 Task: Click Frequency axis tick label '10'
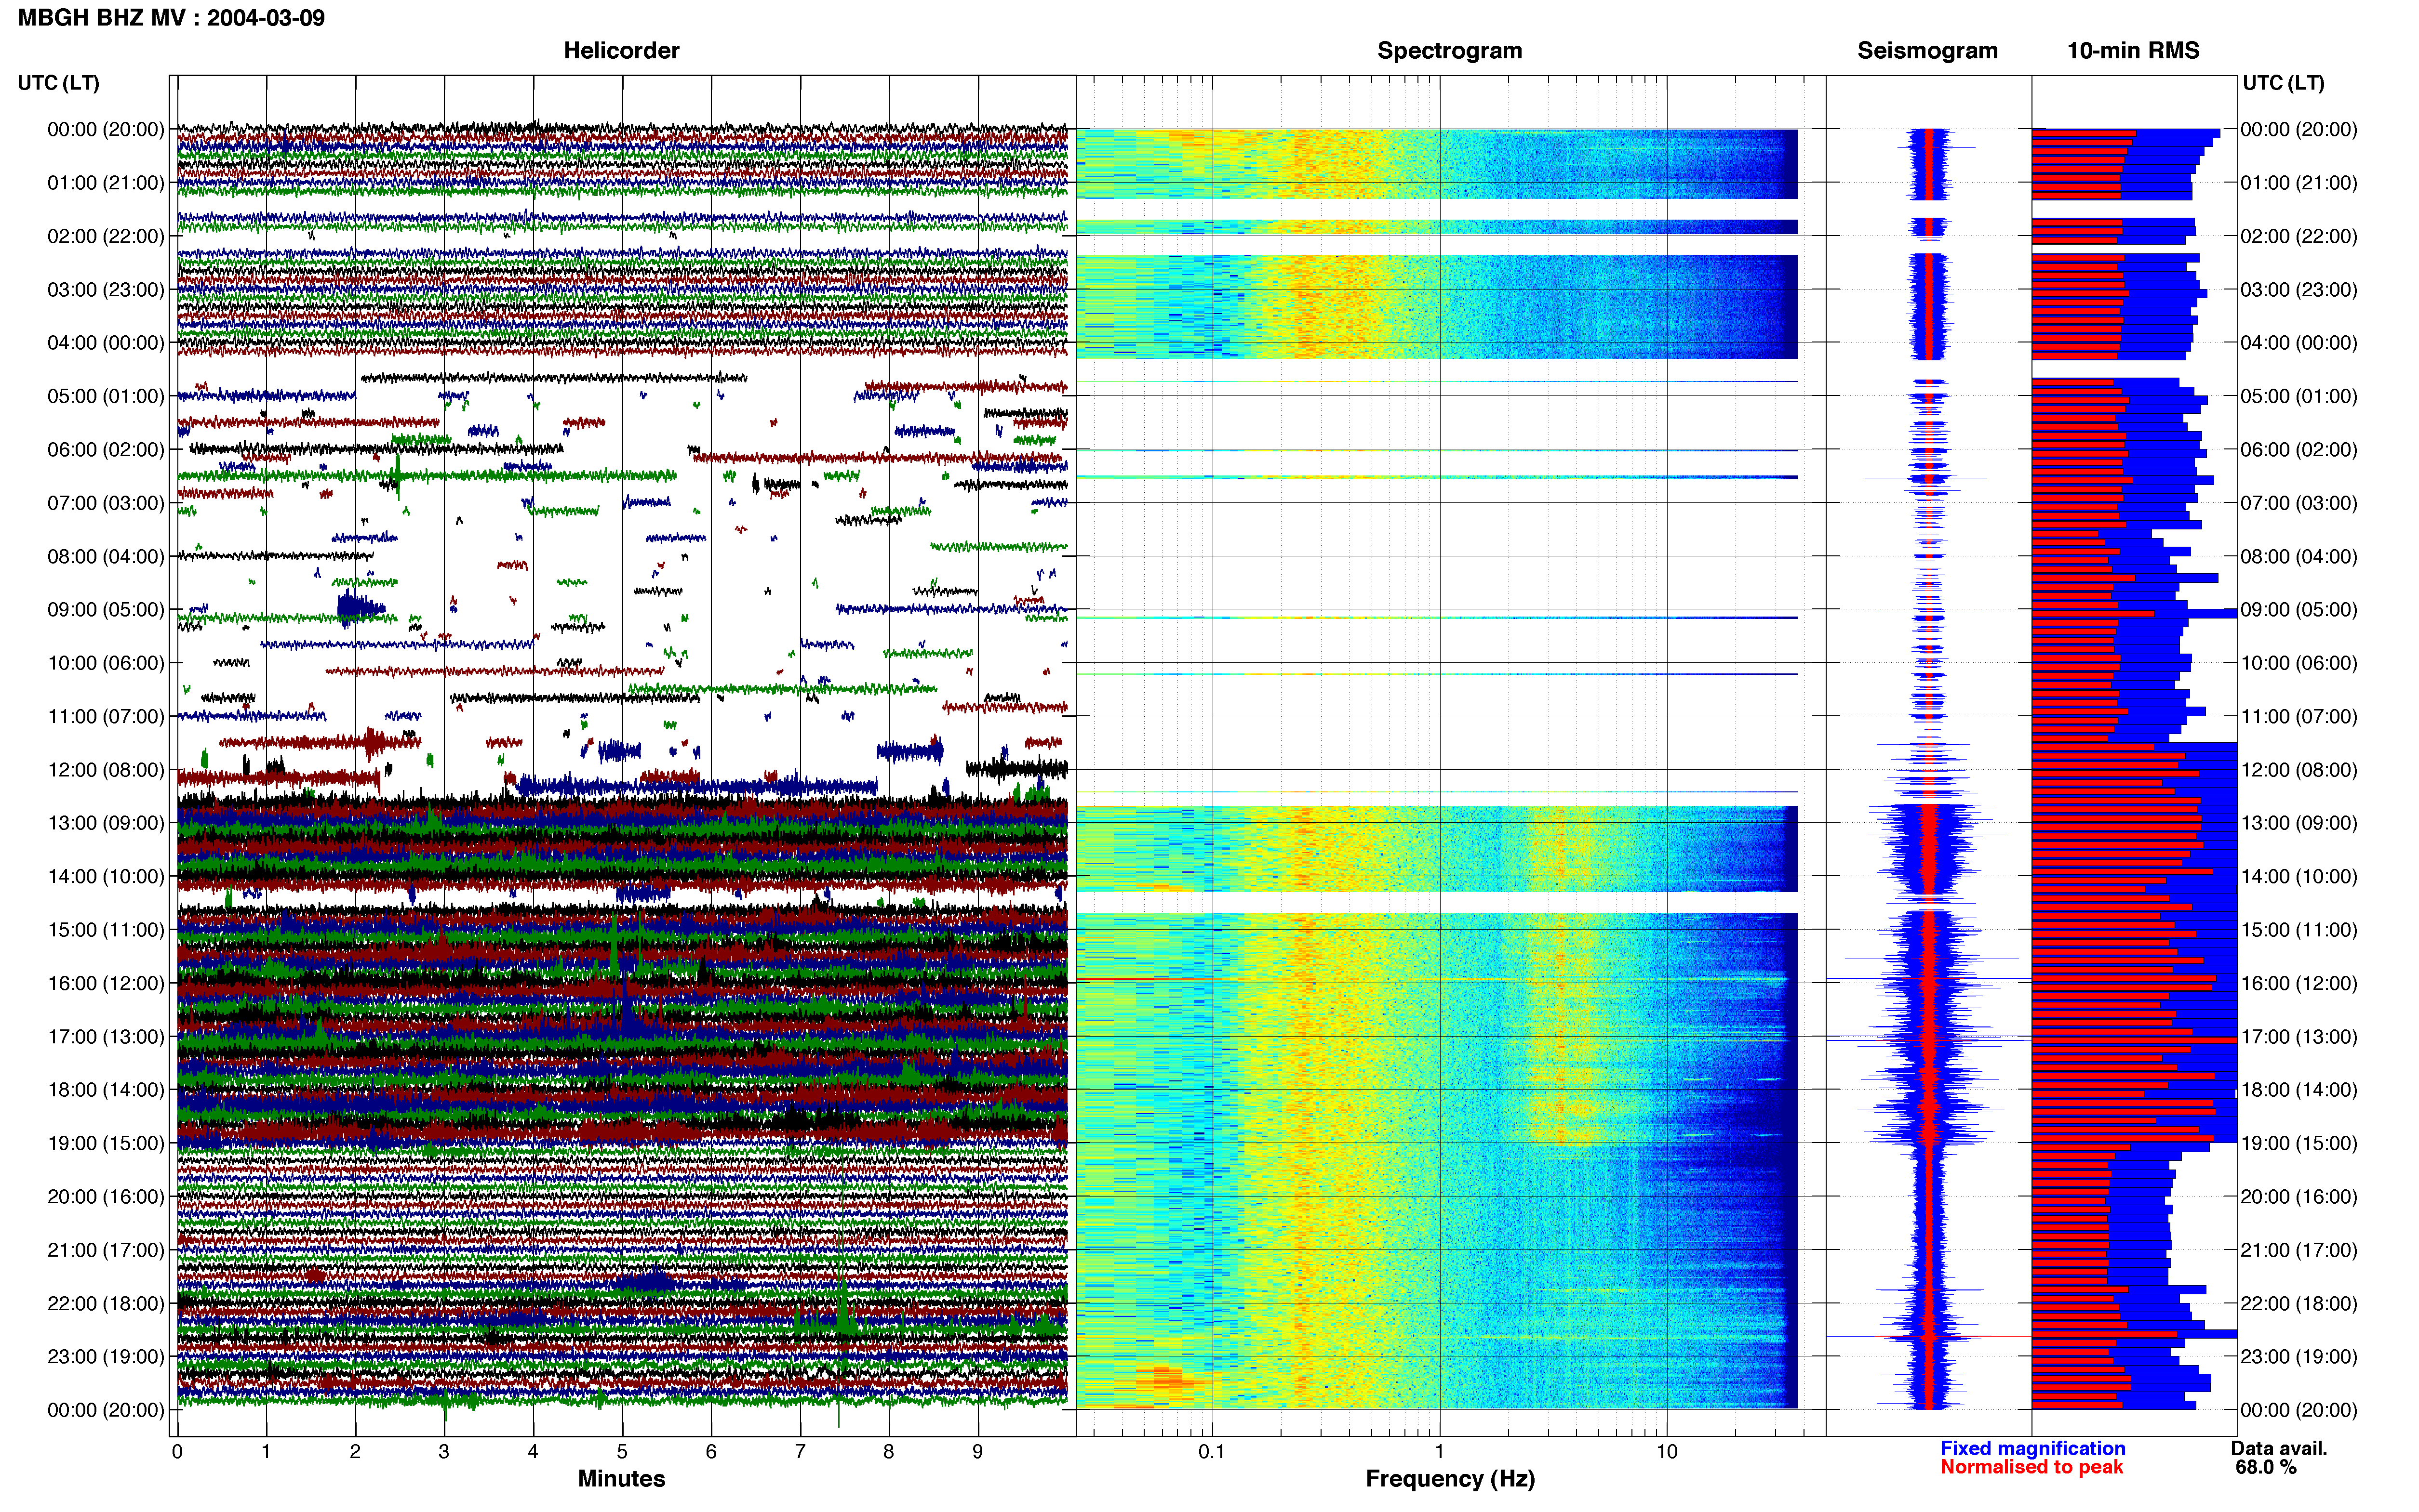click(x=1667, y=1452)
